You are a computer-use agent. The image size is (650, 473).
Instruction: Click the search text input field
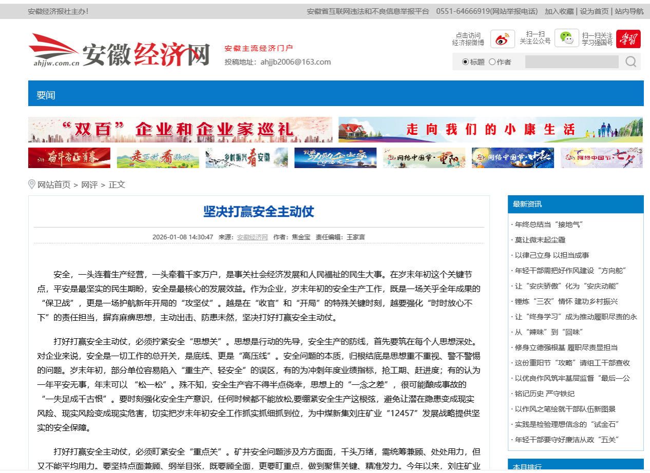tap(571, 62)
